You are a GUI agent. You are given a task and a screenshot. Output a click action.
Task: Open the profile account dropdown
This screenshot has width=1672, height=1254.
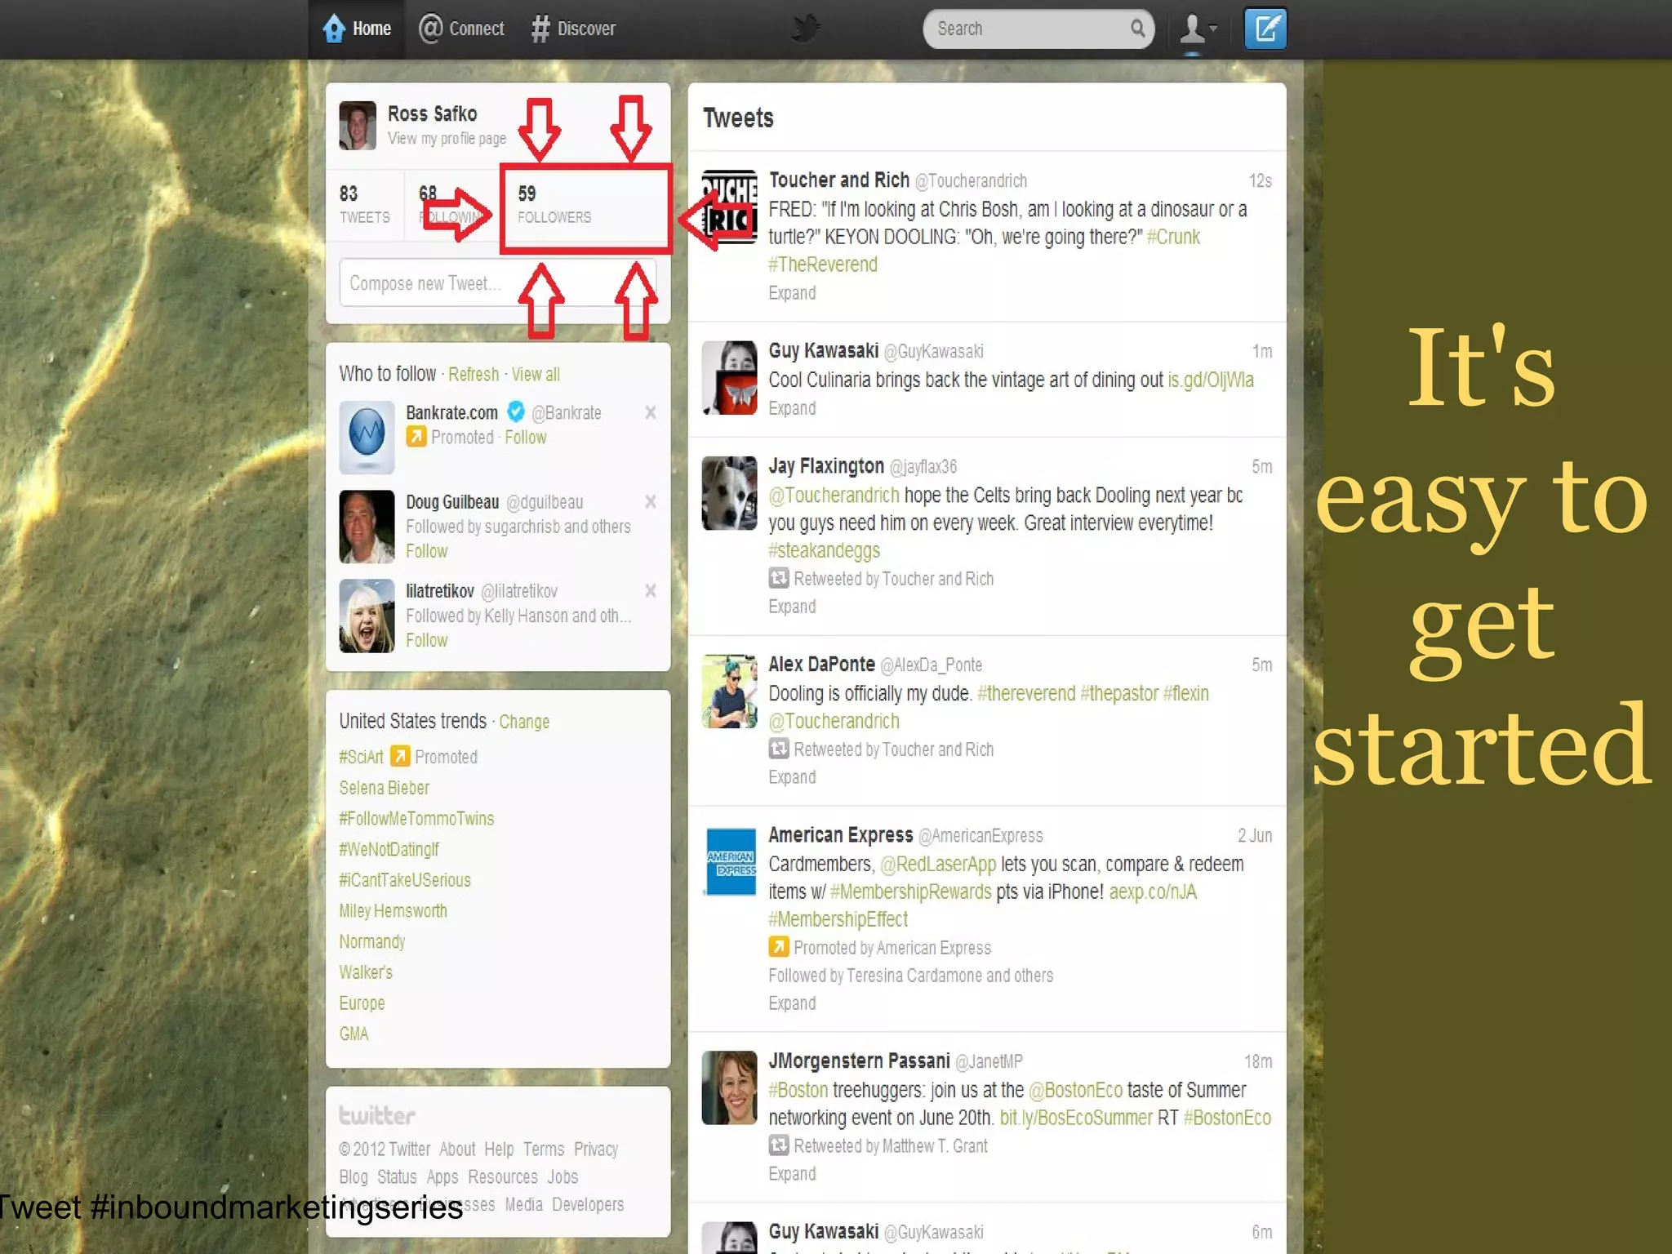pos(1198,29)
